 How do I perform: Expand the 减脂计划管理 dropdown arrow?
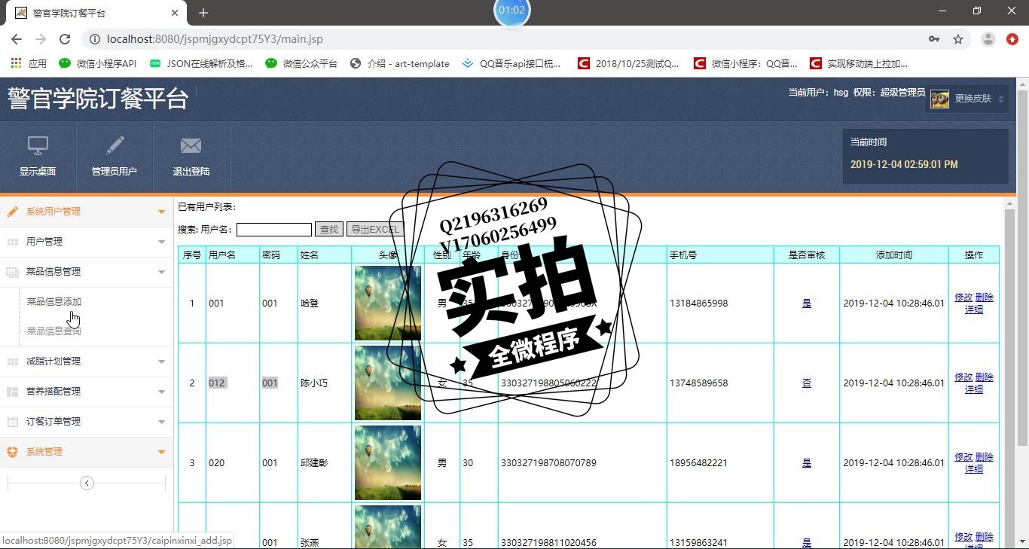(161, 362)
